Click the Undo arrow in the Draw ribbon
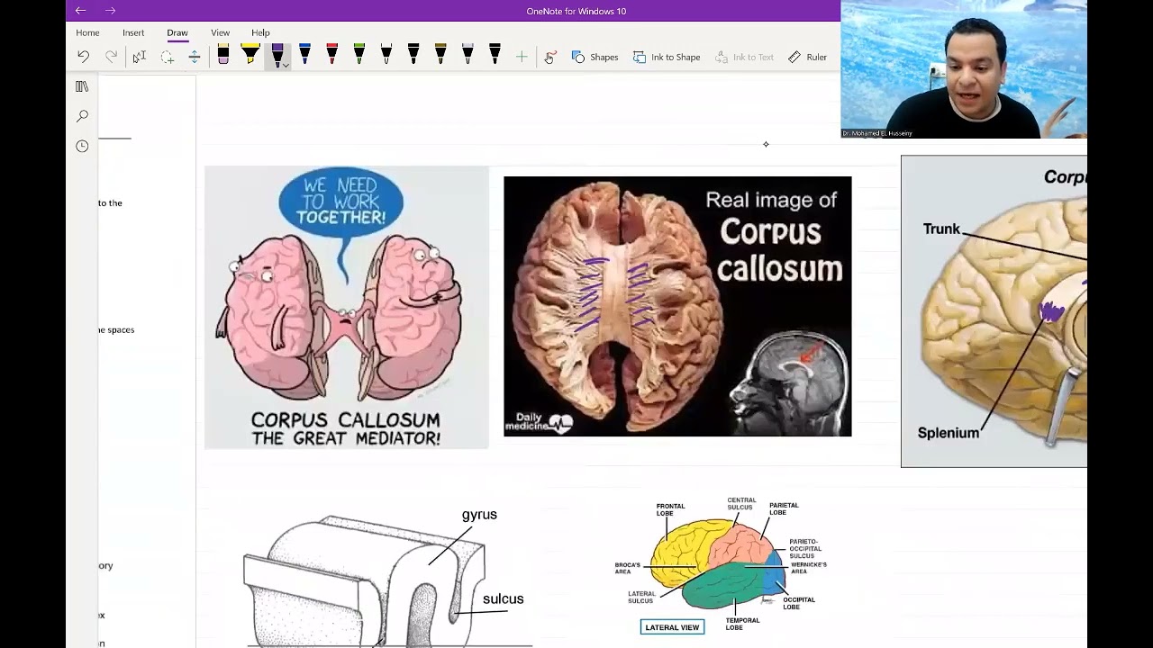The image size is (1153, 648). [83, 57]
